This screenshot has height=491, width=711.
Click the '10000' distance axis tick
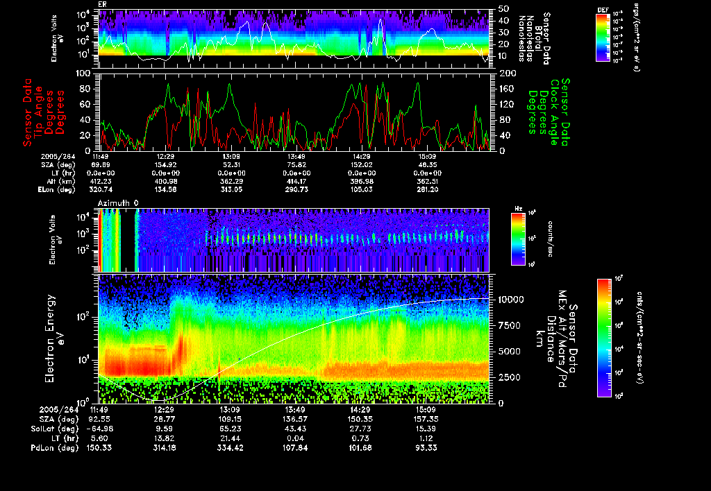[x=511, y=300]
